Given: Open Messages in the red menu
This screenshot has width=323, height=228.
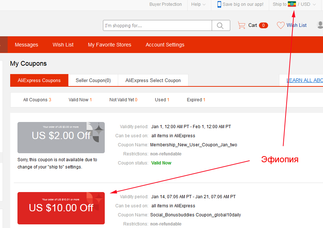Looking at the screenshot, I should tap(26, 45).
